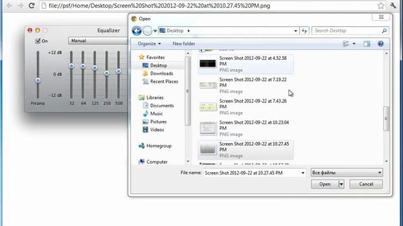Cancel the Open dialog

[x=366, y=184]
